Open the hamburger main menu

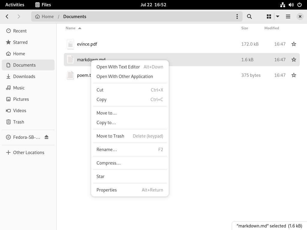(288, 16)
